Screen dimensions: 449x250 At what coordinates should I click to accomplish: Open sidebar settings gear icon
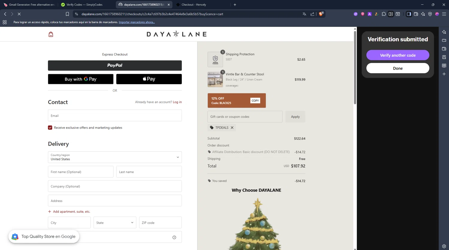[x=444, y=246]
